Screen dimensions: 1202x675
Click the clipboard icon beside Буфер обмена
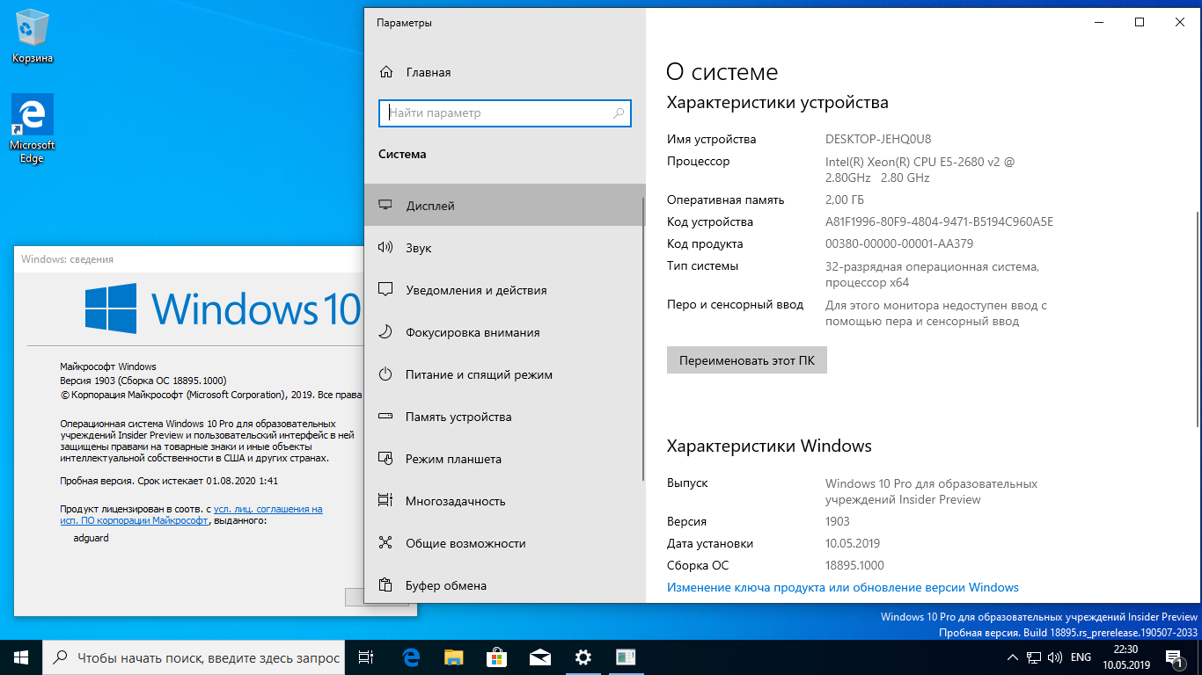(x=385, y=585)
